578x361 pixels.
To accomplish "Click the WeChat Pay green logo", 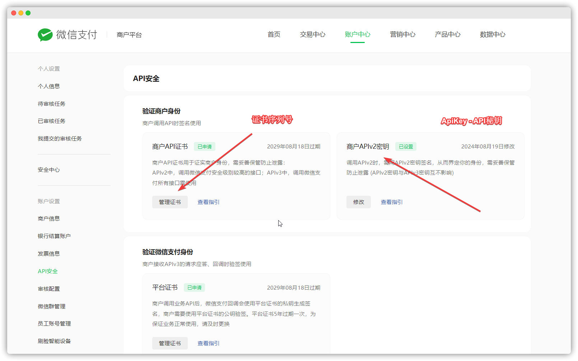I will point(45,35).
